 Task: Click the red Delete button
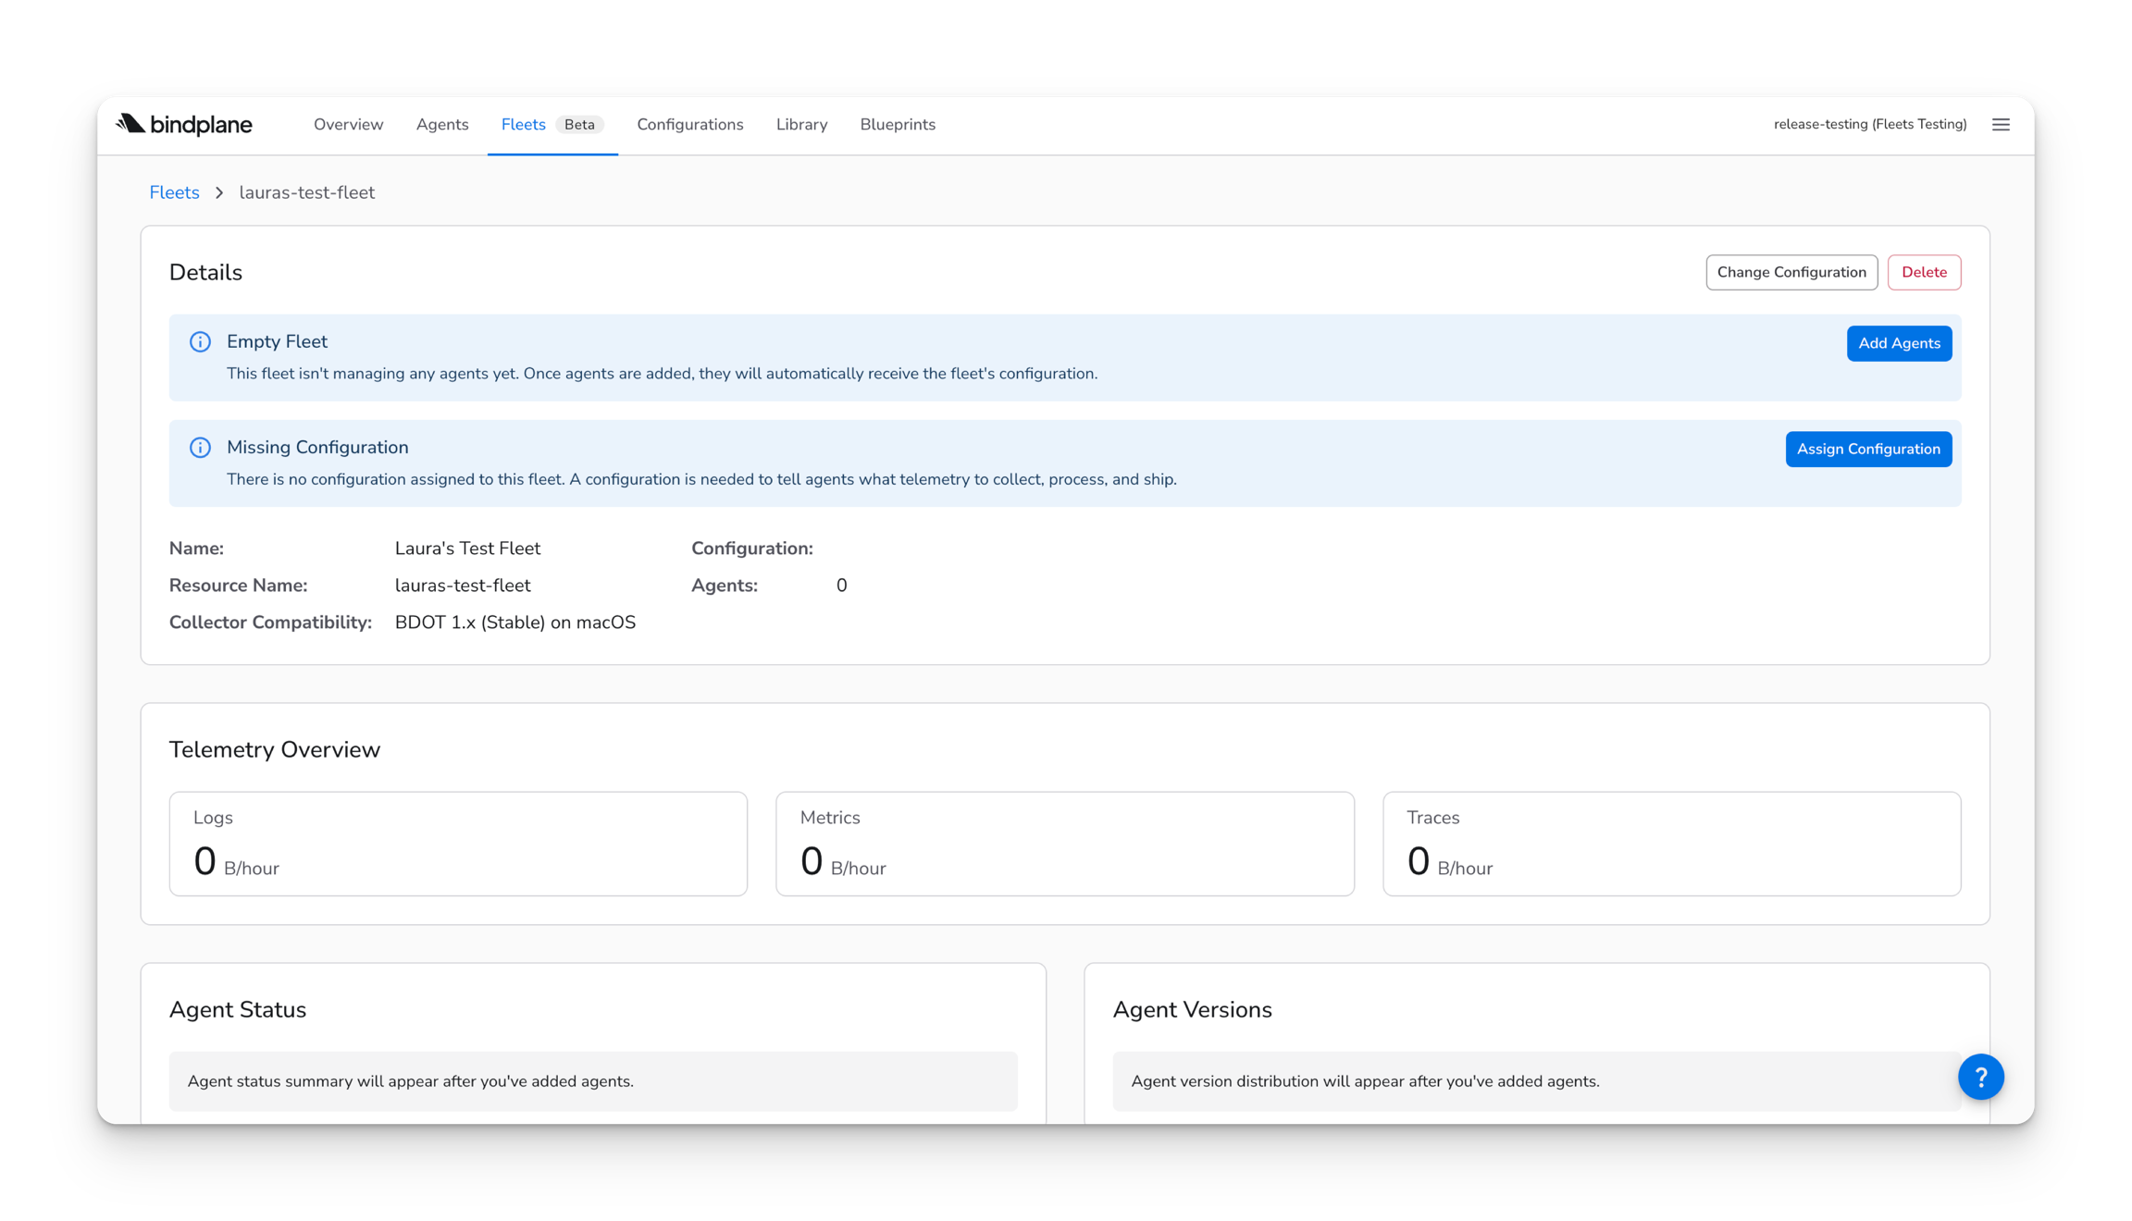[1924, 272]
